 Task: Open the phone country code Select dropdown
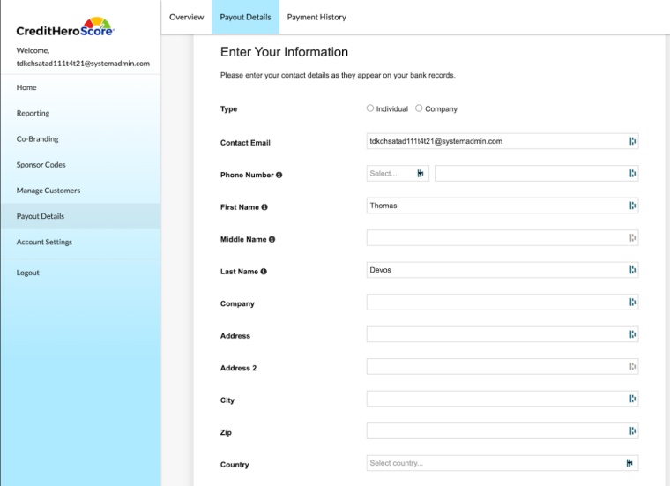click(x=397, y=174)
